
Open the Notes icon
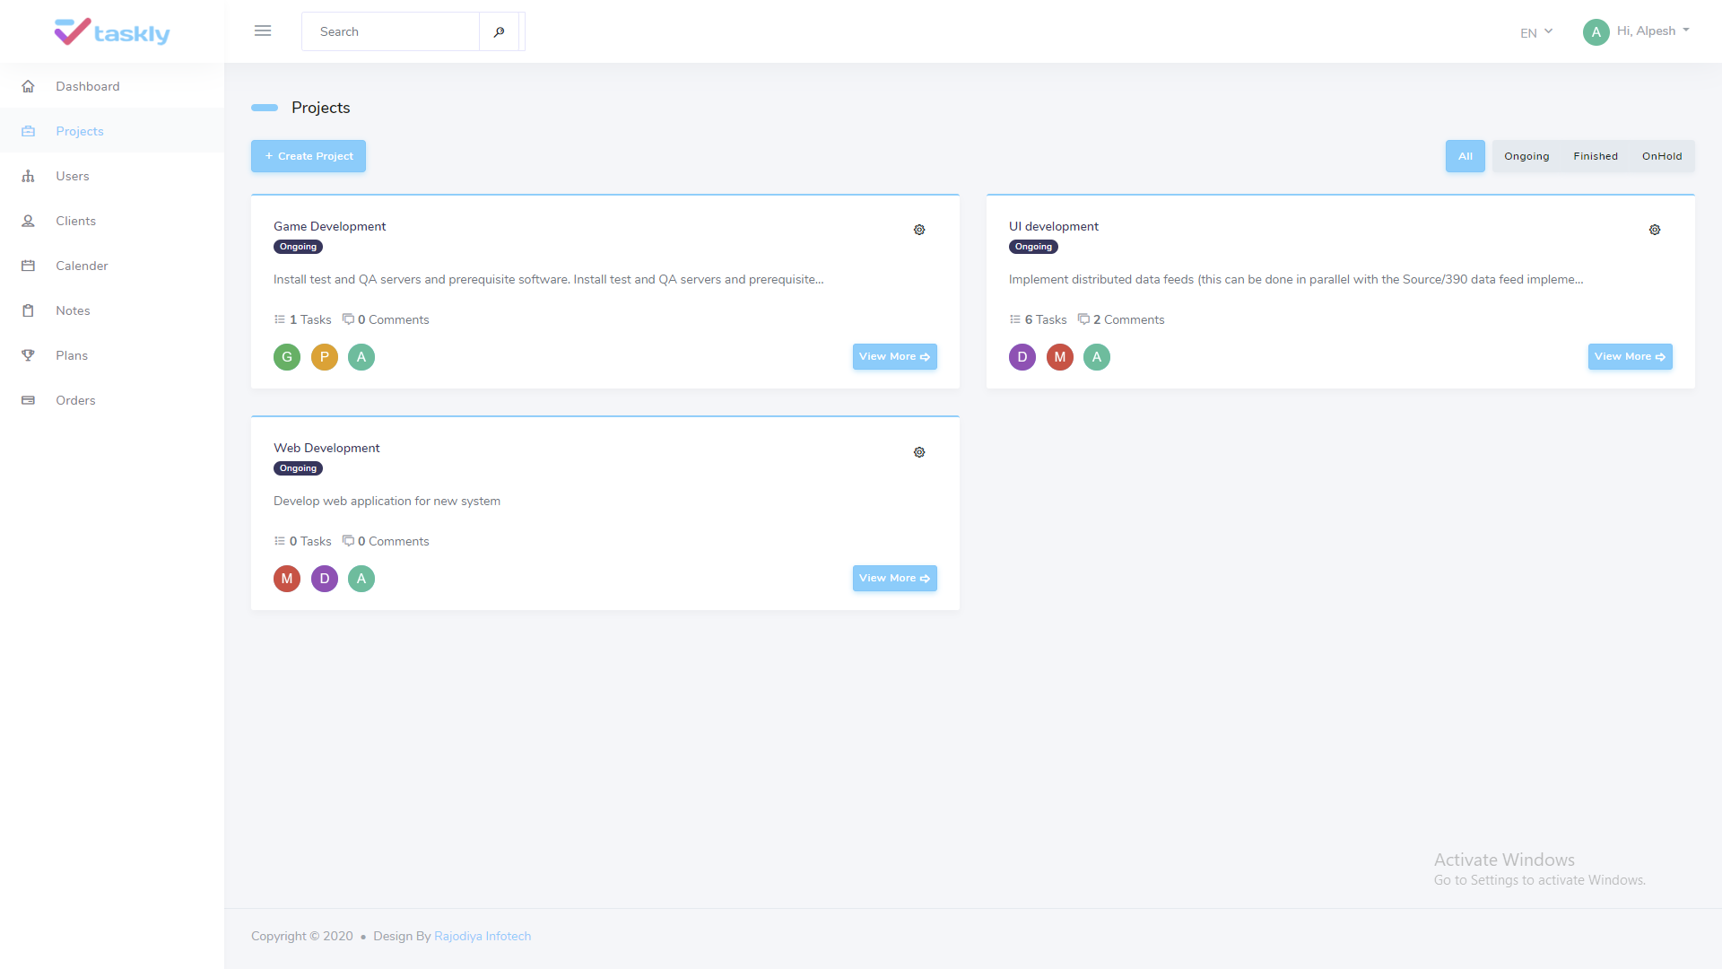point(29,310)
